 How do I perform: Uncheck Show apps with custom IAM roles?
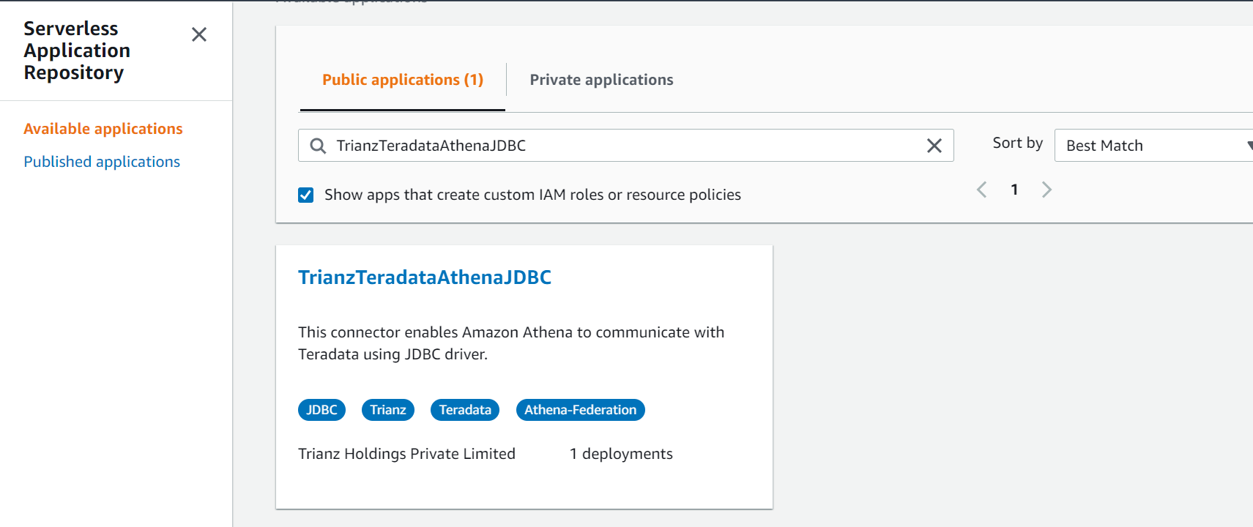pyautogui.click(x=306, y=195)
